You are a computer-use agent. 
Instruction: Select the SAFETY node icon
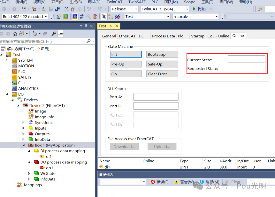click(x=14, y=77)
